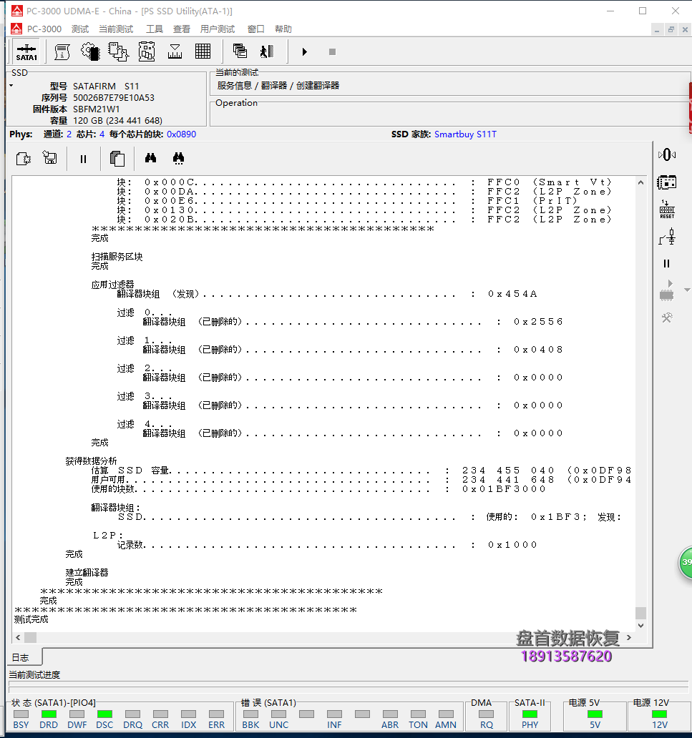Expand the SSD info dropdown arrow
Image resolution: width=692 pixels, height=738 pixels.
point(11,86)
